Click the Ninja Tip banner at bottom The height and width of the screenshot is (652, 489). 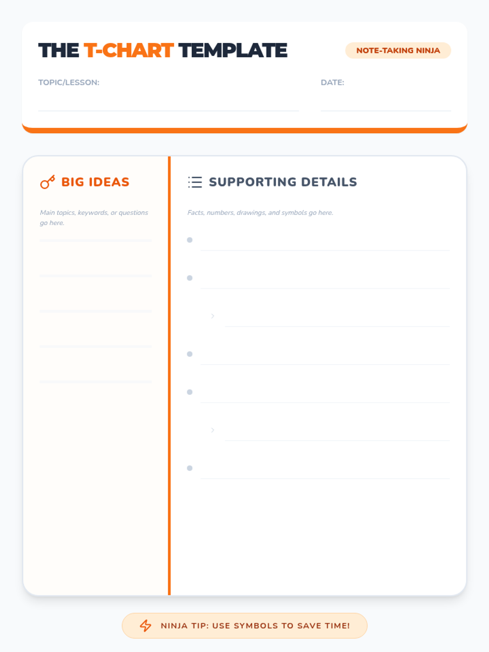(x=244, y=626)
